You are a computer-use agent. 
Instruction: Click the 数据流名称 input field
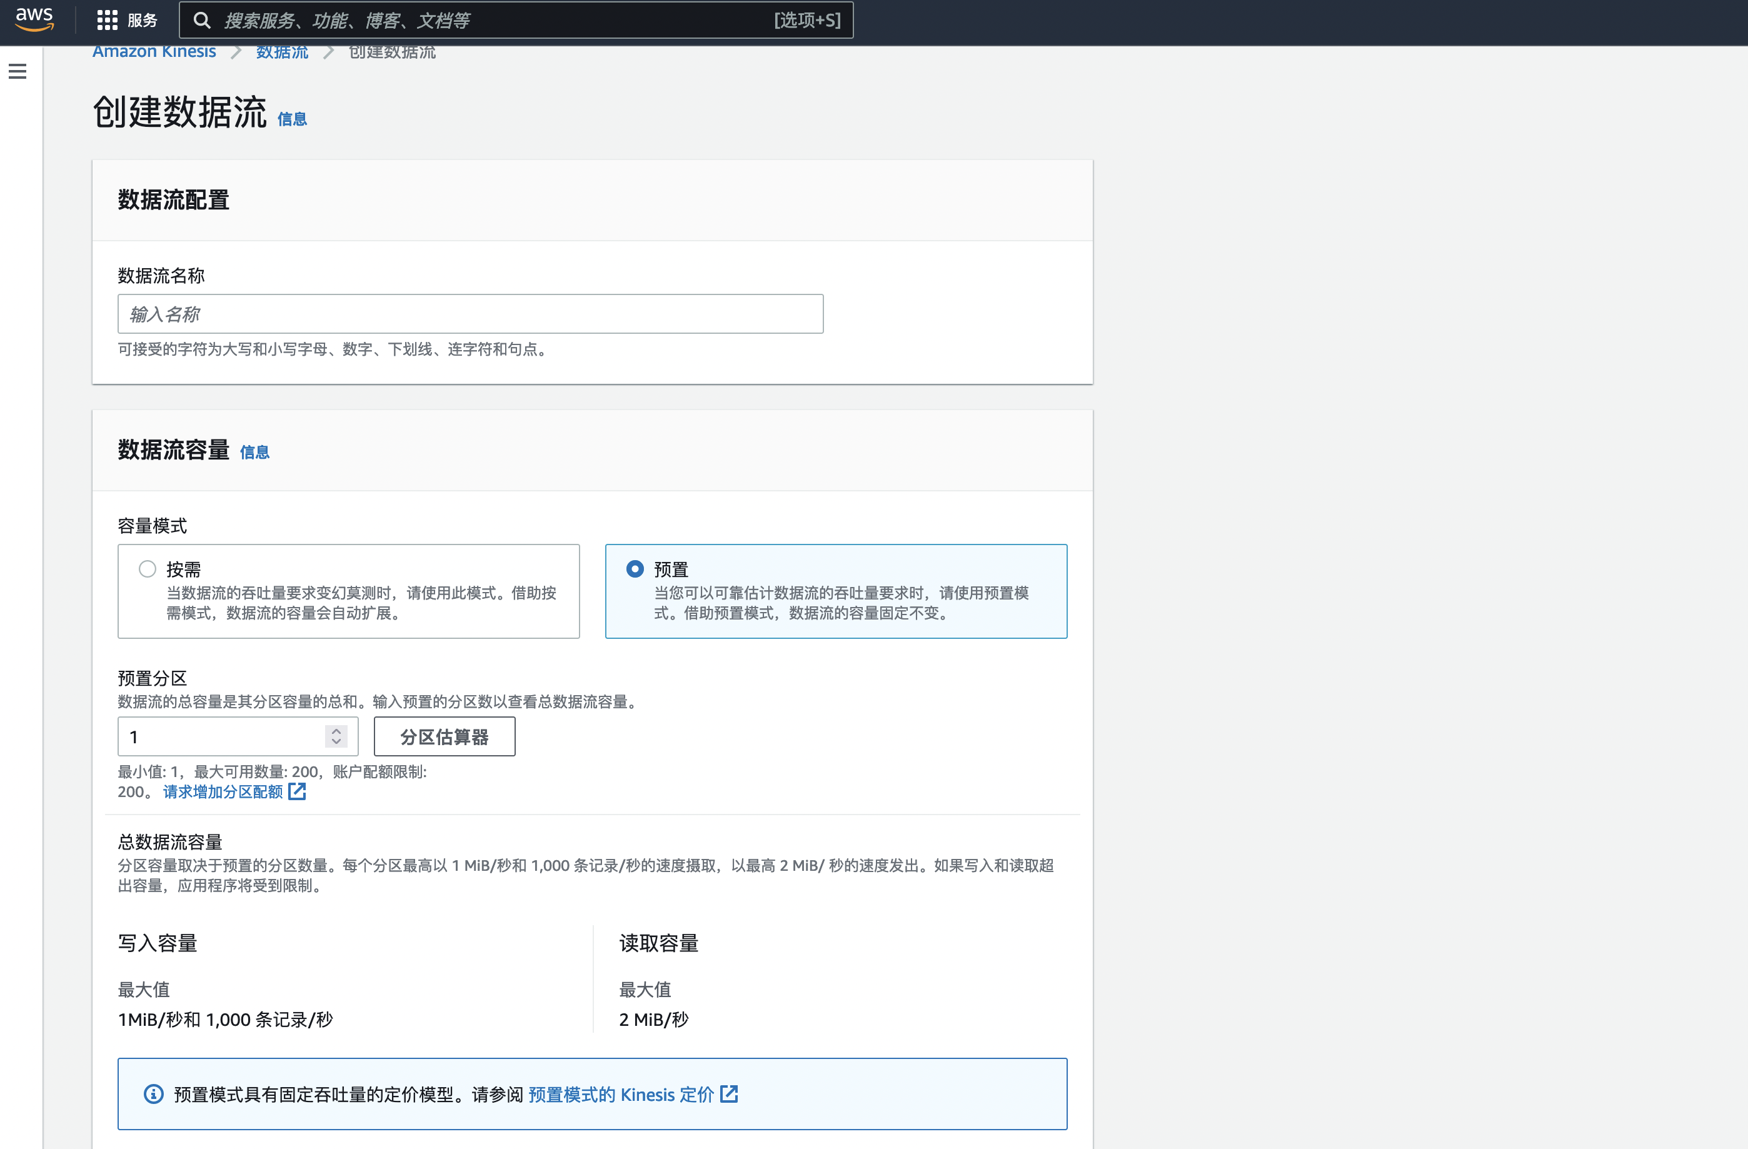point(470,314)
